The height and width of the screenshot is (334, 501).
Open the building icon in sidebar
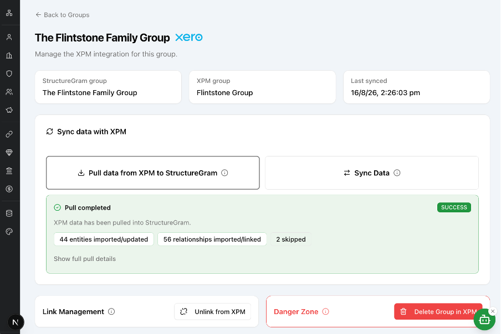9,55
